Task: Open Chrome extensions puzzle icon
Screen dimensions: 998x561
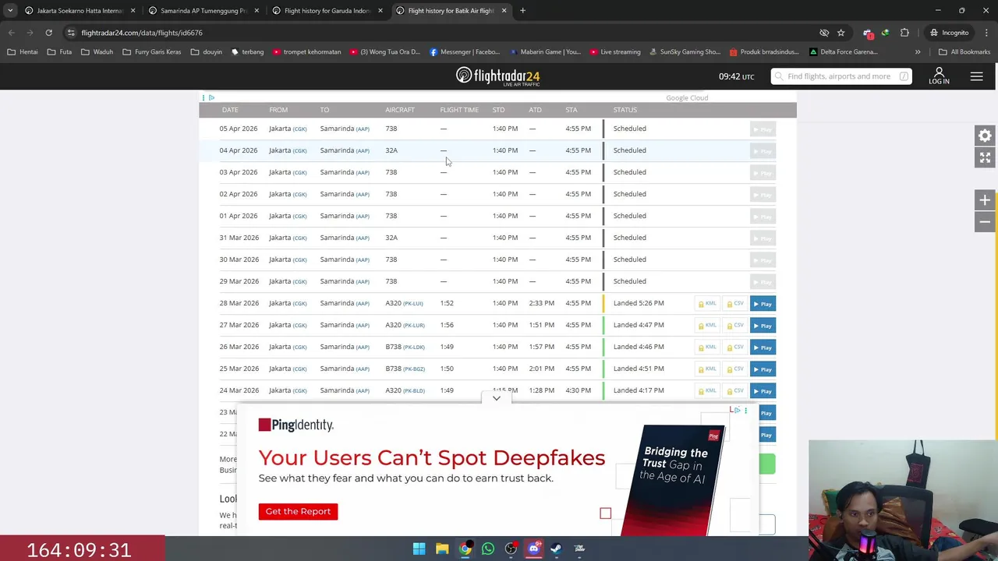Action: tap(904, 33)
